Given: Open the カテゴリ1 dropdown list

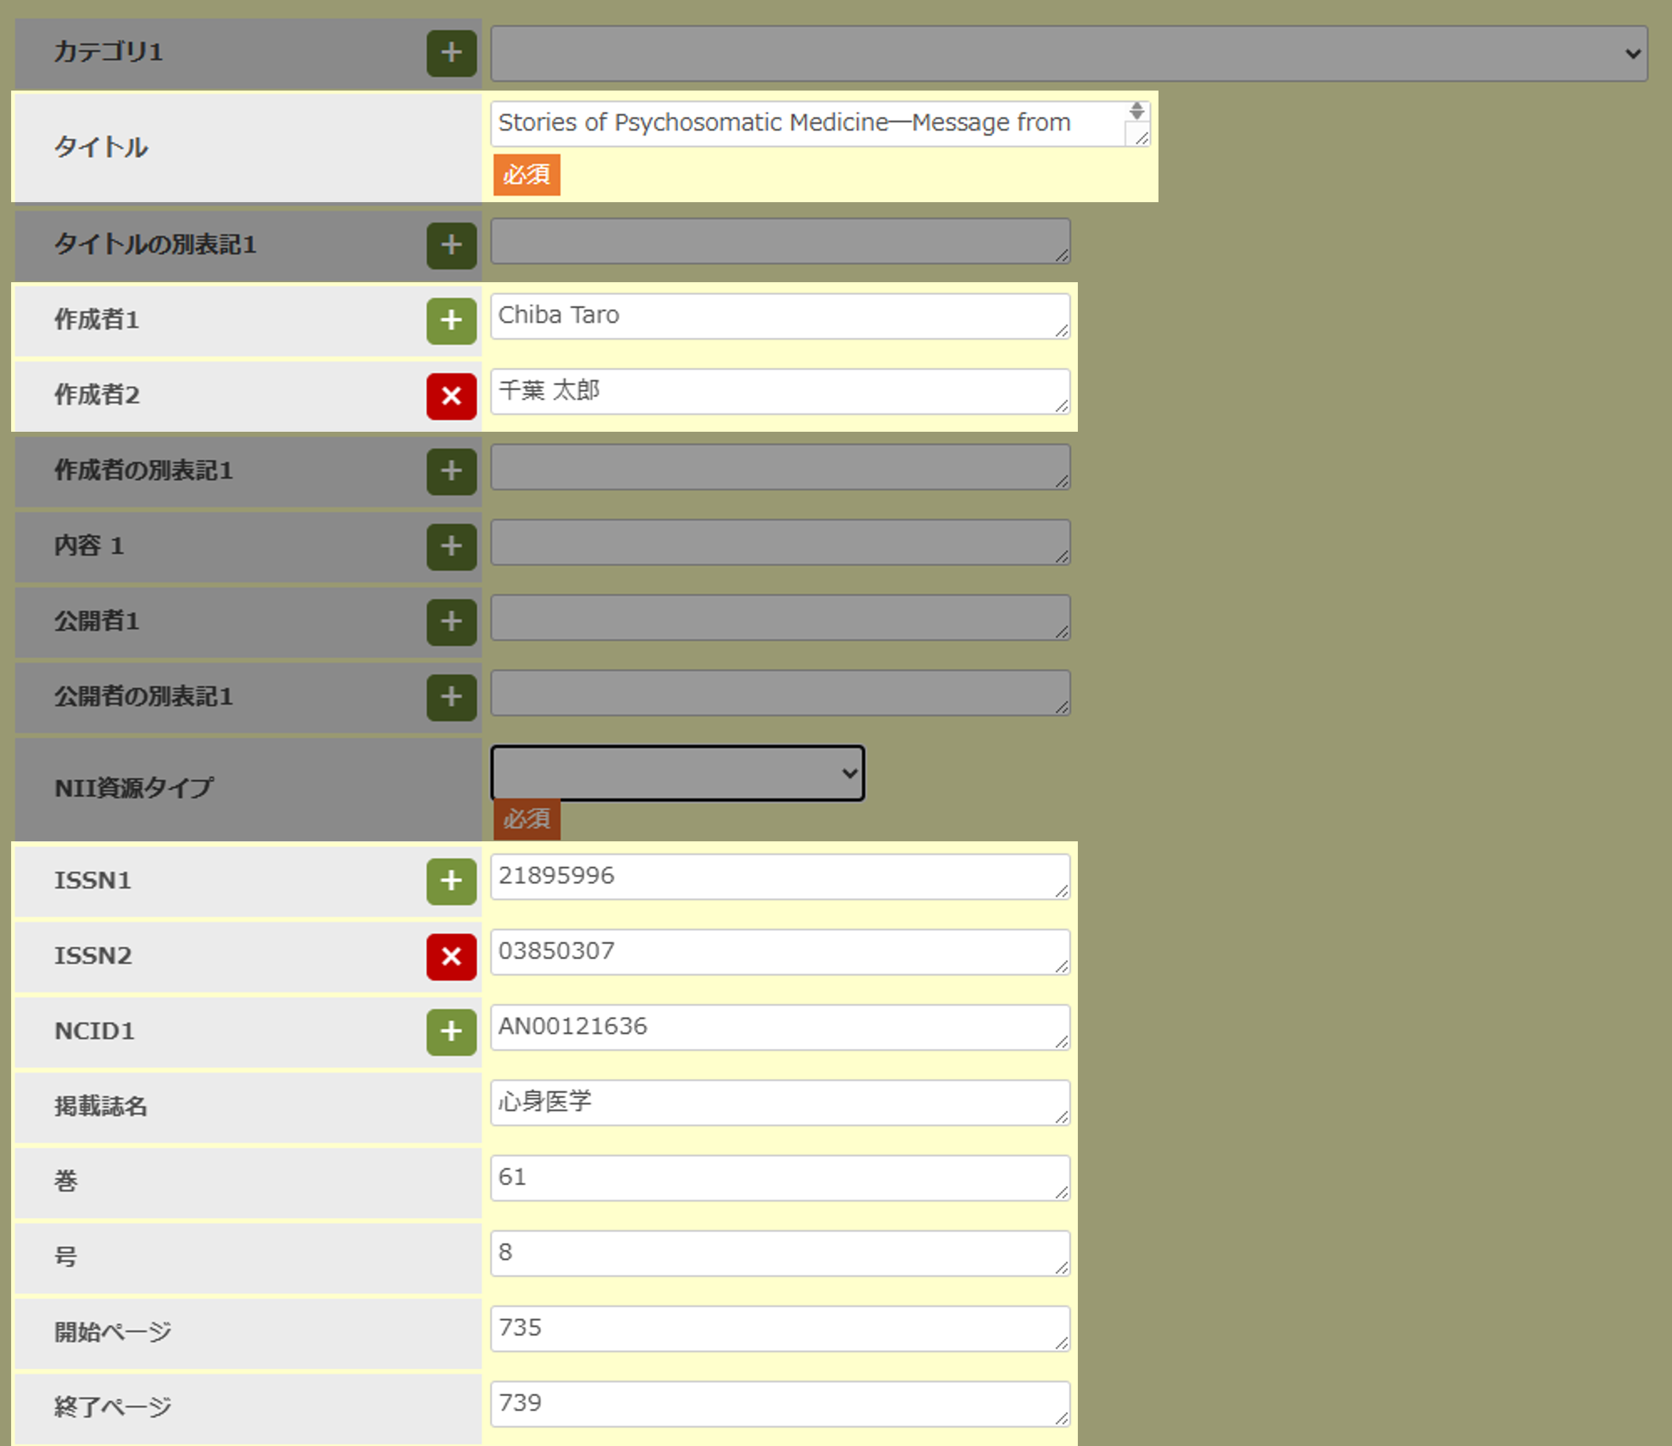Looking at the screenshot, I should point(1069,53).
